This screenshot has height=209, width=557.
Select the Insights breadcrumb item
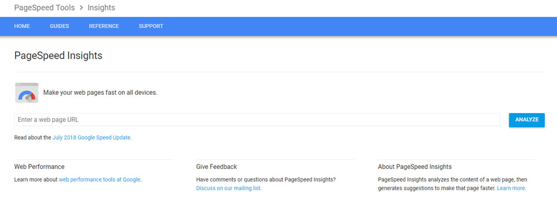pyautogui.click(x=101, y=7)
